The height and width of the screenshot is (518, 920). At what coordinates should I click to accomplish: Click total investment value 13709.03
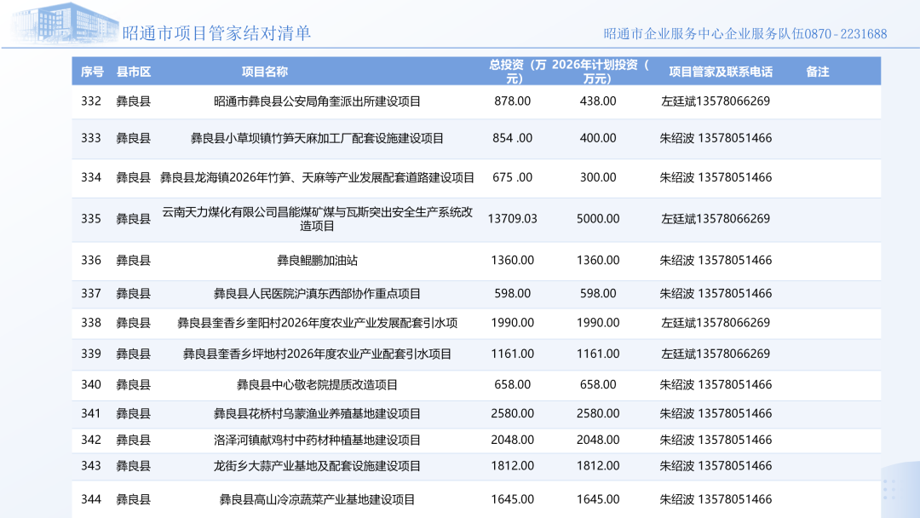tap(512, 218)
